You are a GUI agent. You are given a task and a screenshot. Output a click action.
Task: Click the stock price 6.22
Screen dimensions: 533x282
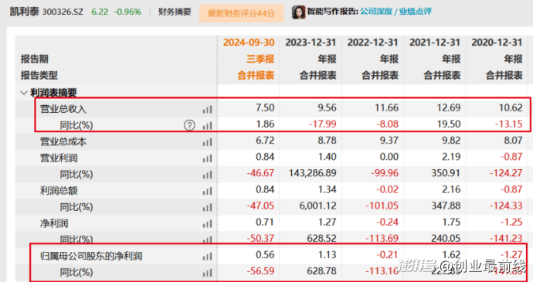[x=100, y=12]
